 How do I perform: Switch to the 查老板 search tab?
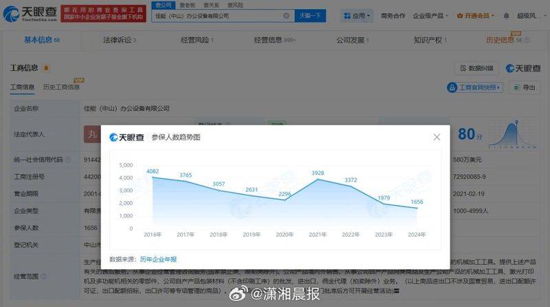point(187,6)
